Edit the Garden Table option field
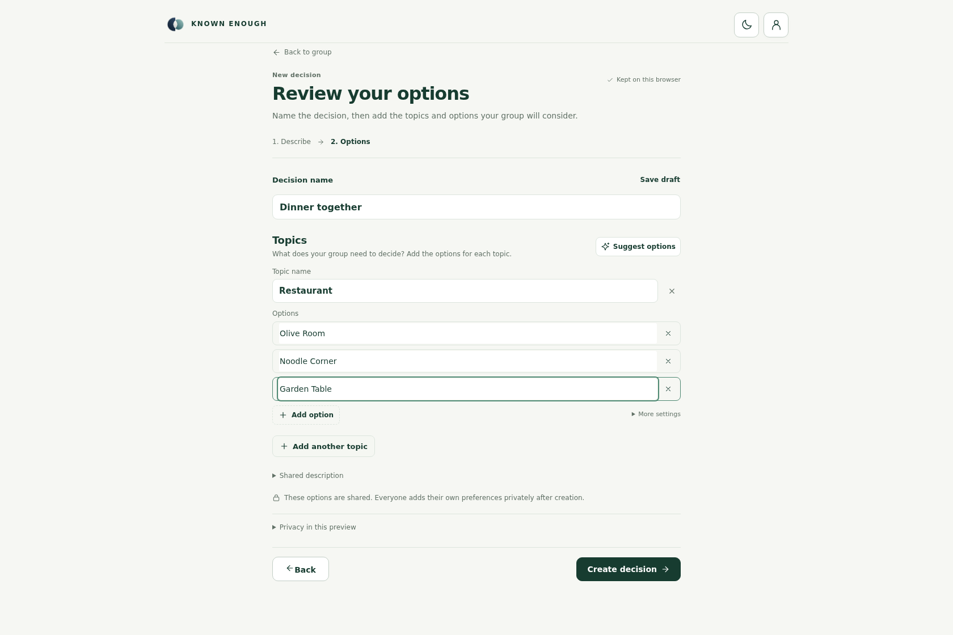Screen dimensions: 953x635 click(468, 389)
